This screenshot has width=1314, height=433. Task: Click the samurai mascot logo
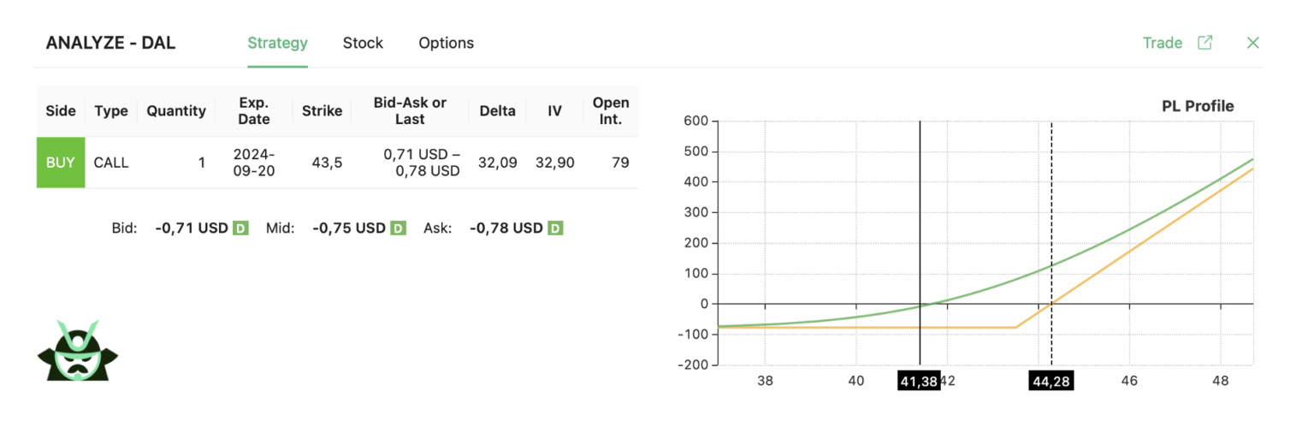78,351
